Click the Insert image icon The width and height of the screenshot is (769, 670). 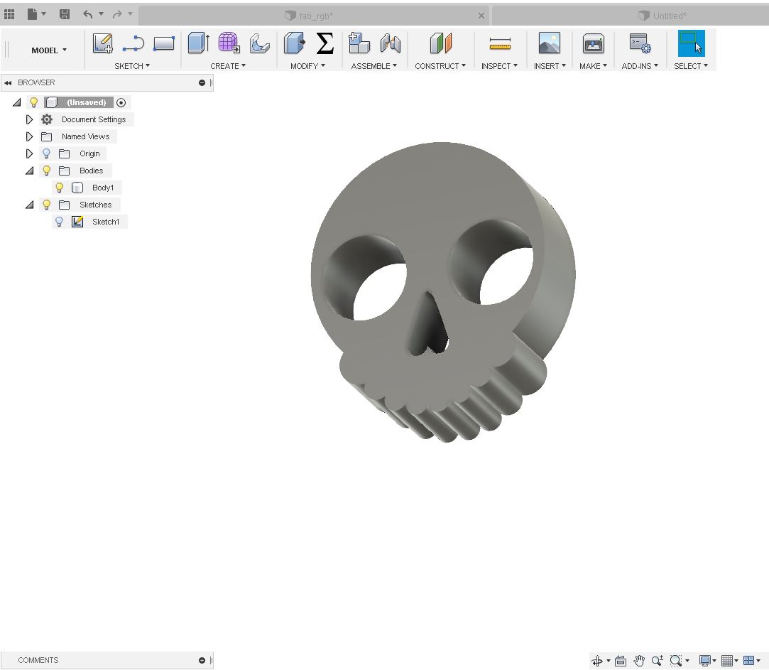(x=549, y=44)
